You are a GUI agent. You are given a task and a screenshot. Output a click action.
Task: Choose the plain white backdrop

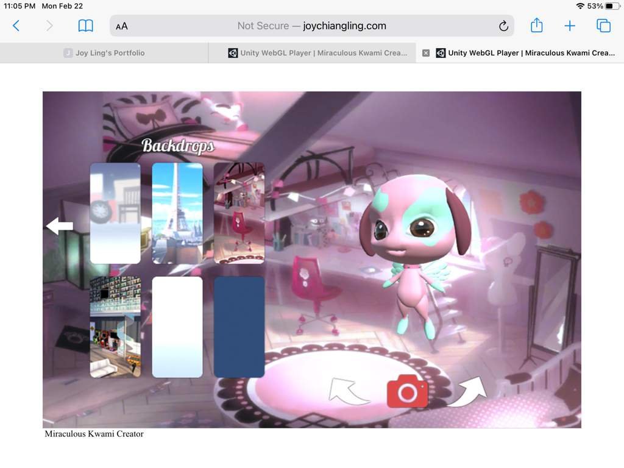point(177,327)
